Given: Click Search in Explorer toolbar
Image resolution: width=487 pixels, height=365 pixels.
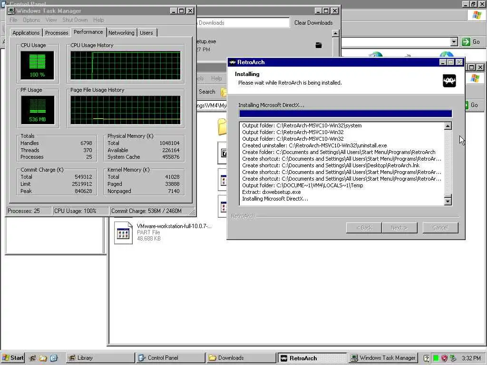Looking at the screenshot, I should click(x=207, y=92).
